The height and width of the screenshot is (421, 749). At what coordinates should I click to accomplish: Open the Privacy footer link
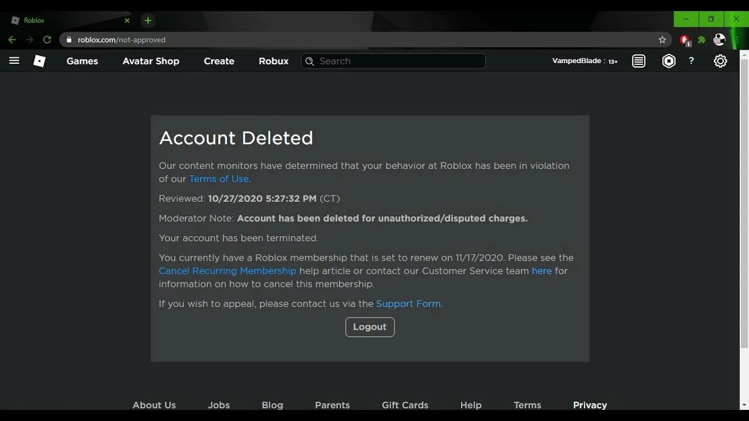point(590,405)
